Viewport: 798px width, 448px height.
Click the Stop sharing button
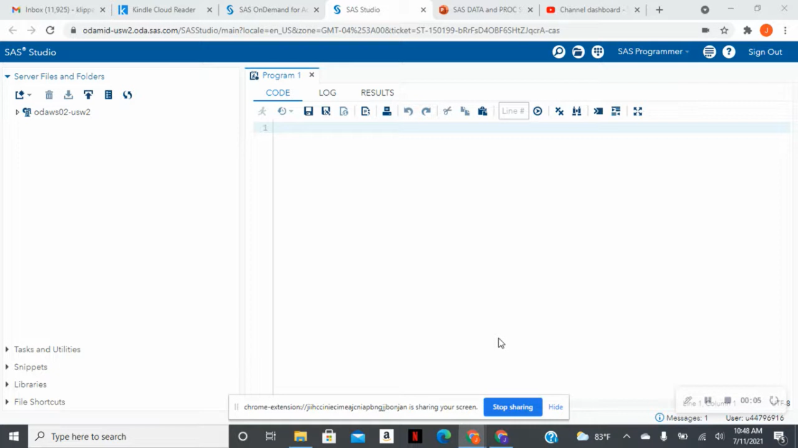pyautogui.click(x=512, y=407)
